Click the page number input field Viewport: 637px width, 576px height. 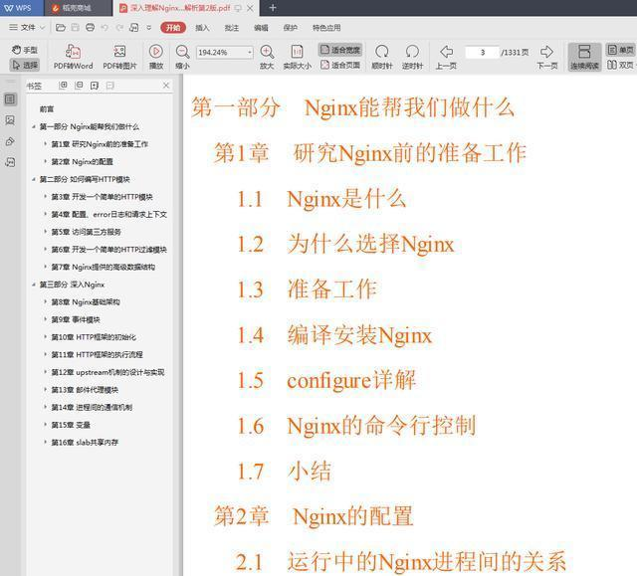(x=482, y=53)
